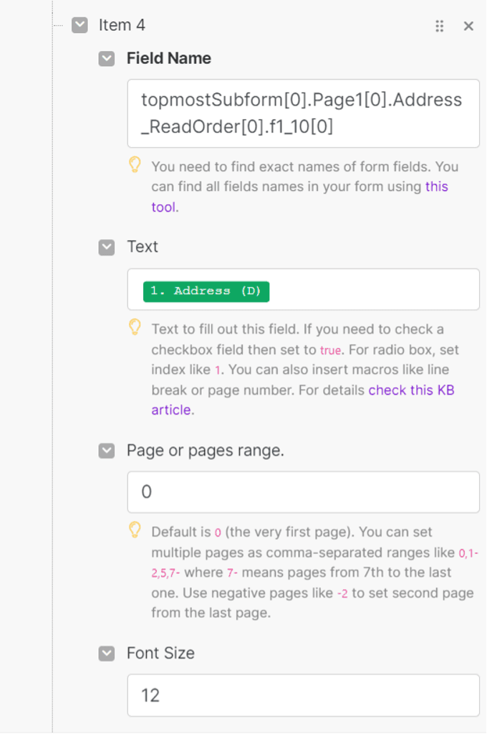Toggle the Font Size map checkbox
The height and width of the screenshot is (734, 487).
(x=107, y=654)
